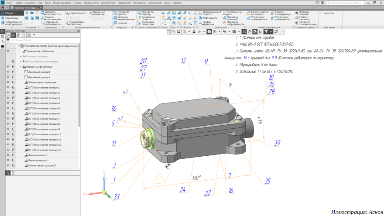This screenshot has width=384, height=216.
Task: Hide Обозначение клеймения:1 using eye icon
Action: pyautogui.click(x=8, y=82)
